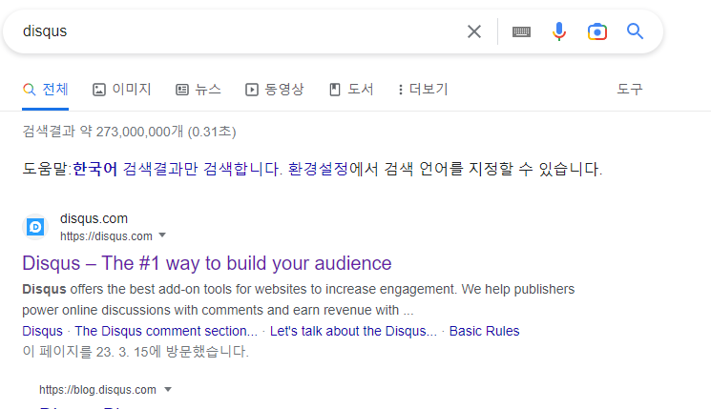Start voice search with the microphone icon

(559, 31)
